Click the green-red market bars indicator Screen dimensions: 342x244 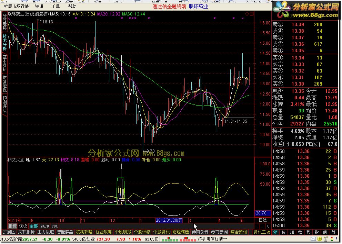tap(179, 239)
